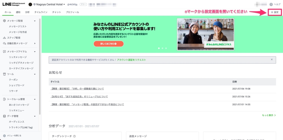Open the アカウント認証をリクエスト link
Screen dimensions: 283x140
(x=131, y=60)
